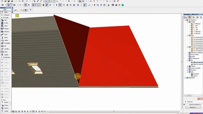Select the Síť mesh tool
Image resolution: width=203 pixels, height=114 pixels.
pos(6,46)
